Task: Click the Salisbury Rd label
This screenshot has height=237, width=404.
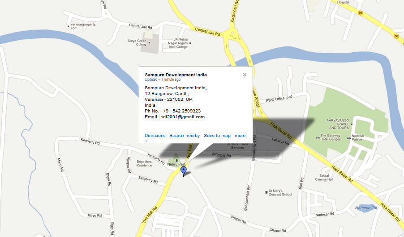Action: click(x=148, y=180)
